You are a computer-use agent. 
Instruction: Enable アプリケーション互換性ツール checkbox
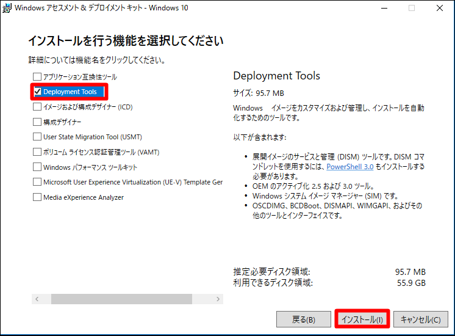37,77
